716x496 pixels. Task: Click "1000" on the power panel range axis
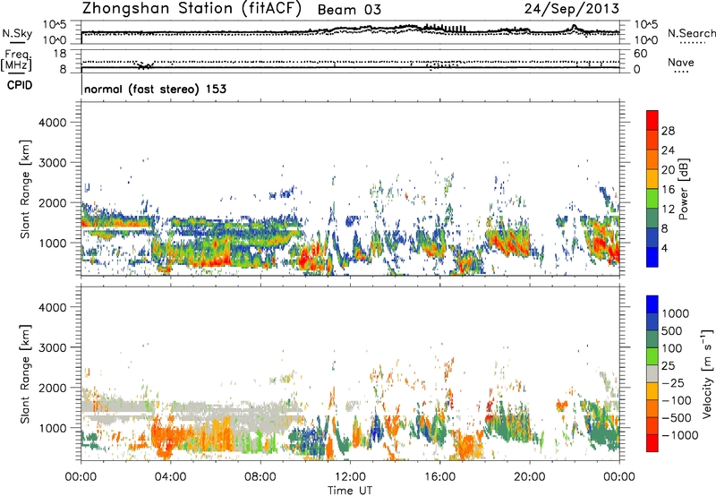coord(53,243)
